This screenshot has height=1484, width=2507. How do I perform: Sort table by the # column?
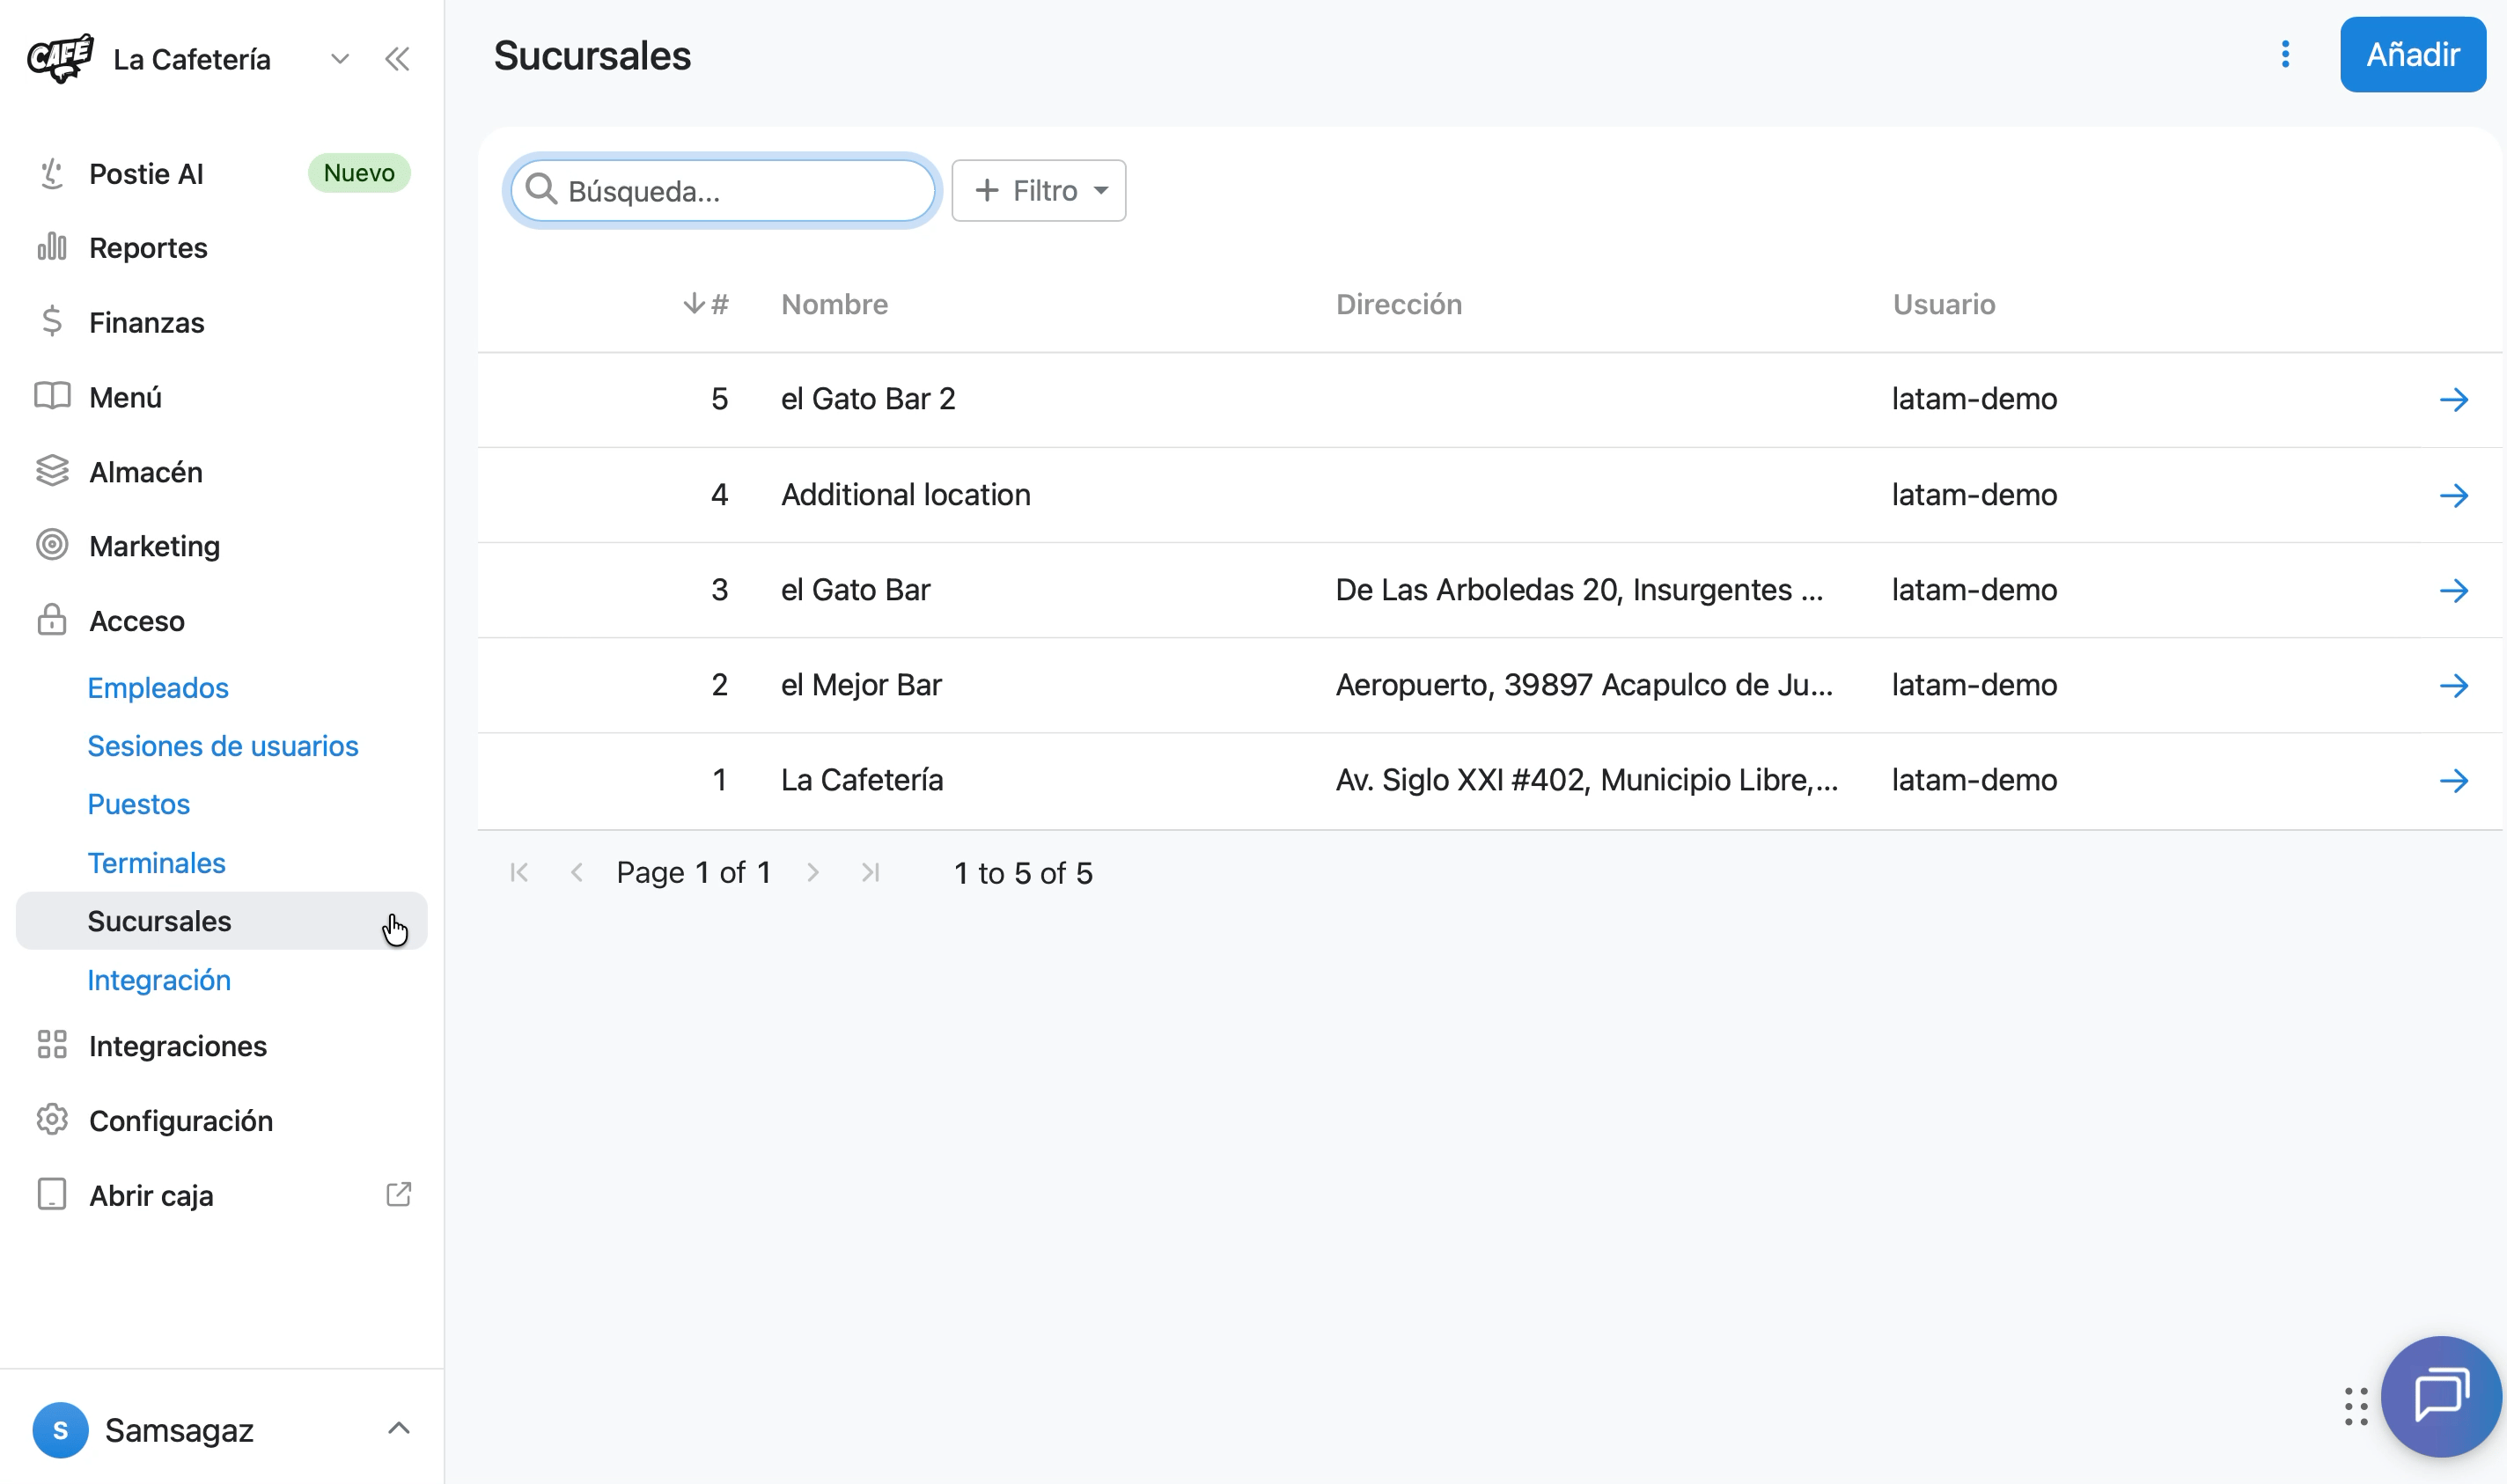point(706,304)
